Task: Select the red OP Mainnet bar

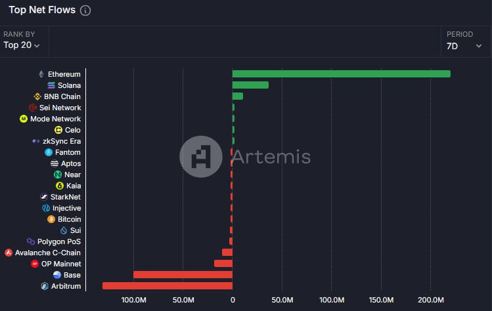Action: coord(223,263)
